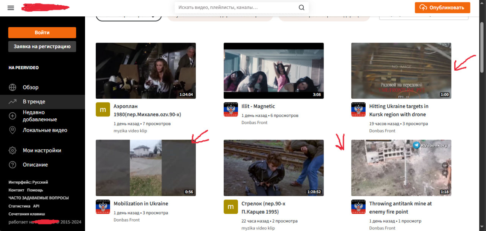Open the hamburger menu icon
The width and height of the screenshot is (486, 231).
click(11, 8)
